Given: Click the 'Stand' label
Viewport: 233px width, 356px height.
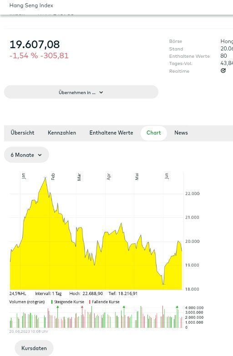Looking at the screenshot, I should [176, 49].
